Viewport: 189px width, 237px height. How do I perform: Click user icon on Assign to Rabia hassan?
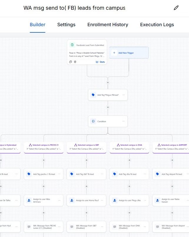point(157,200)
